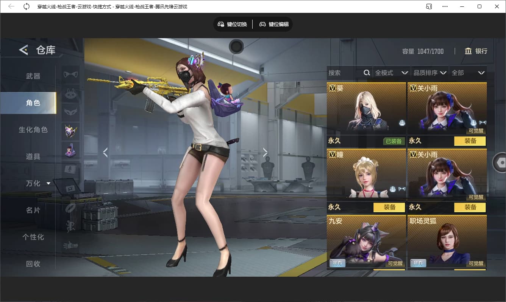Image resolution: width=506 pixels, height=302 pixels.
Task: Open the 全模式 mode filter dropdown
Action: 391,73
